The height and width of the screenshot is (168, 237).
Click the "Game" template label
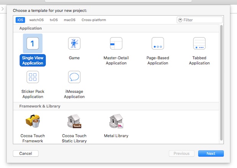pyautogui.click(x=74, y=58)
